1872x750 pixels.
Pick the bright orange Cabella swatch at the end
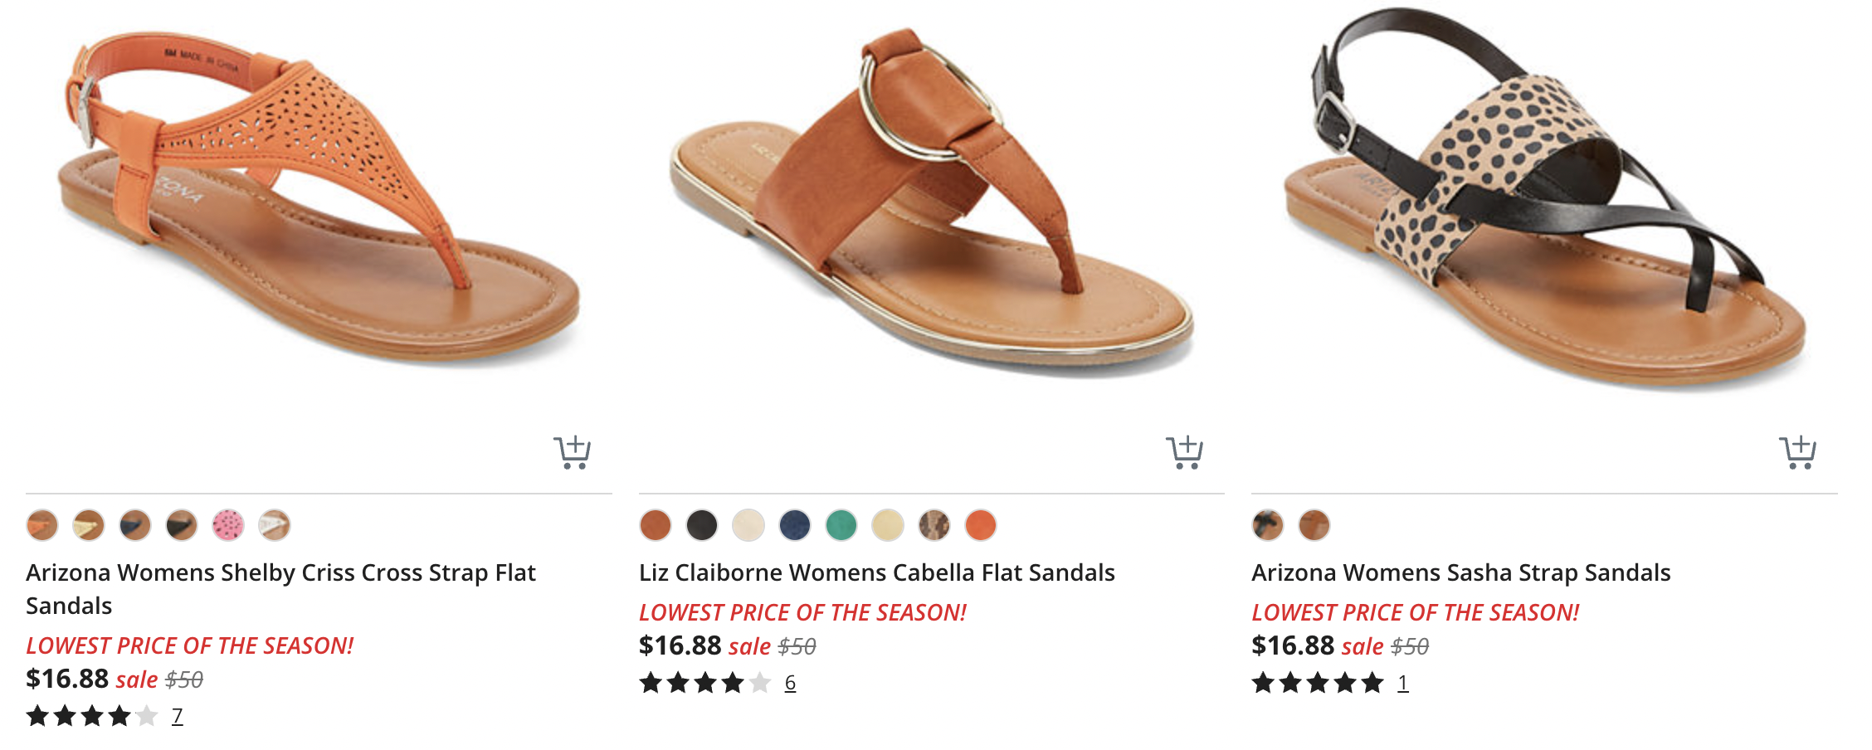981,525
